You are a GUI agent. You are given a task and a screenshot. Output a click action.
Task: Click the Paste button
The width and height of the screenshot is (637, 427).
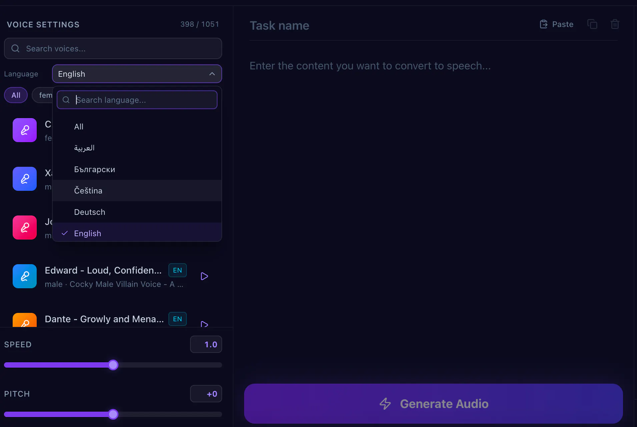pyautogui.click(x=557, y=24)
